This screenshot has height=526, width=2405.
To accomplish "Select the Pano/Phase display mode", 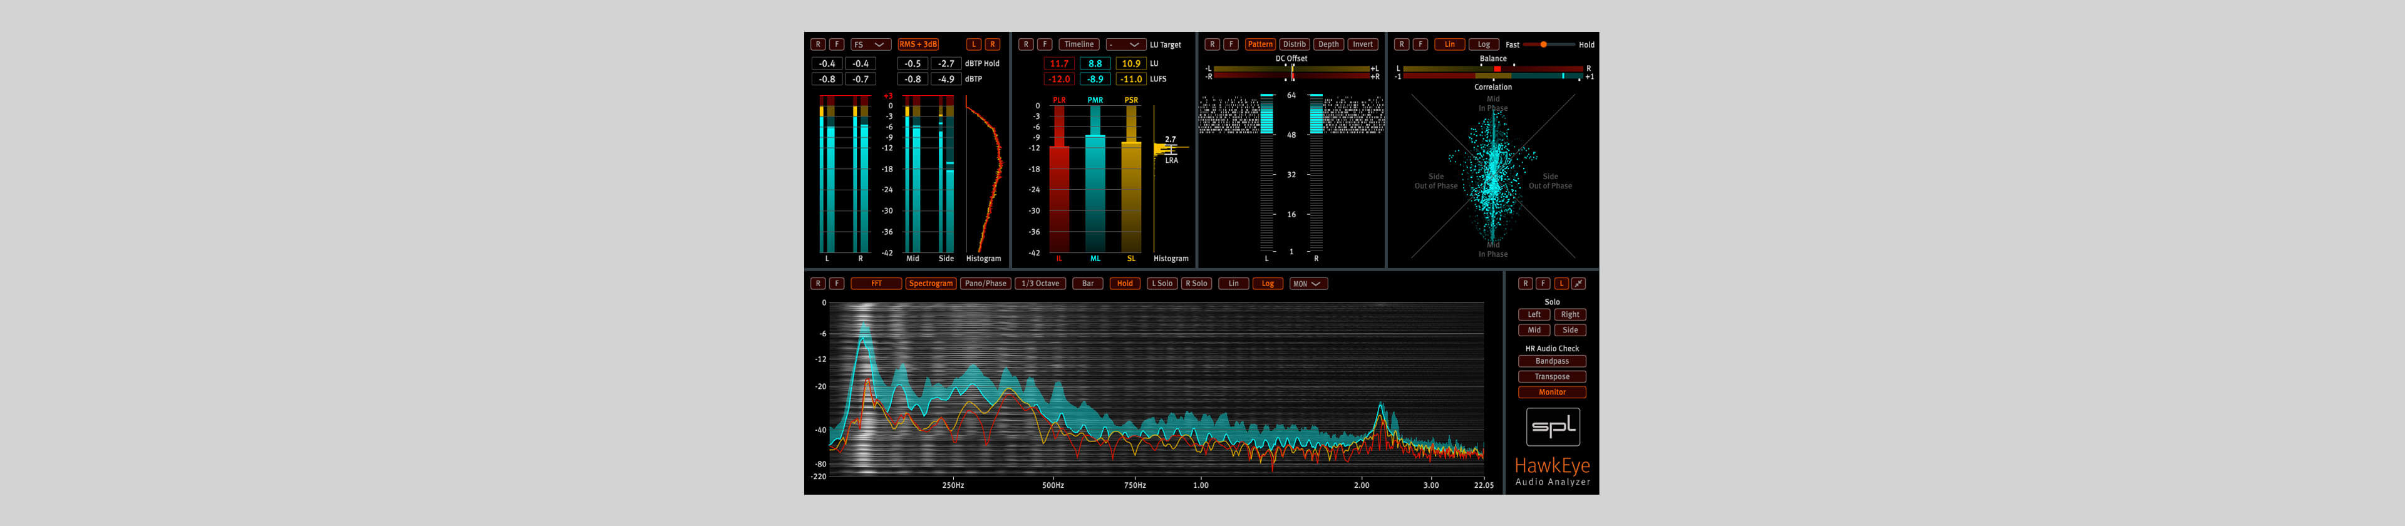I will [x=986, y=284].
